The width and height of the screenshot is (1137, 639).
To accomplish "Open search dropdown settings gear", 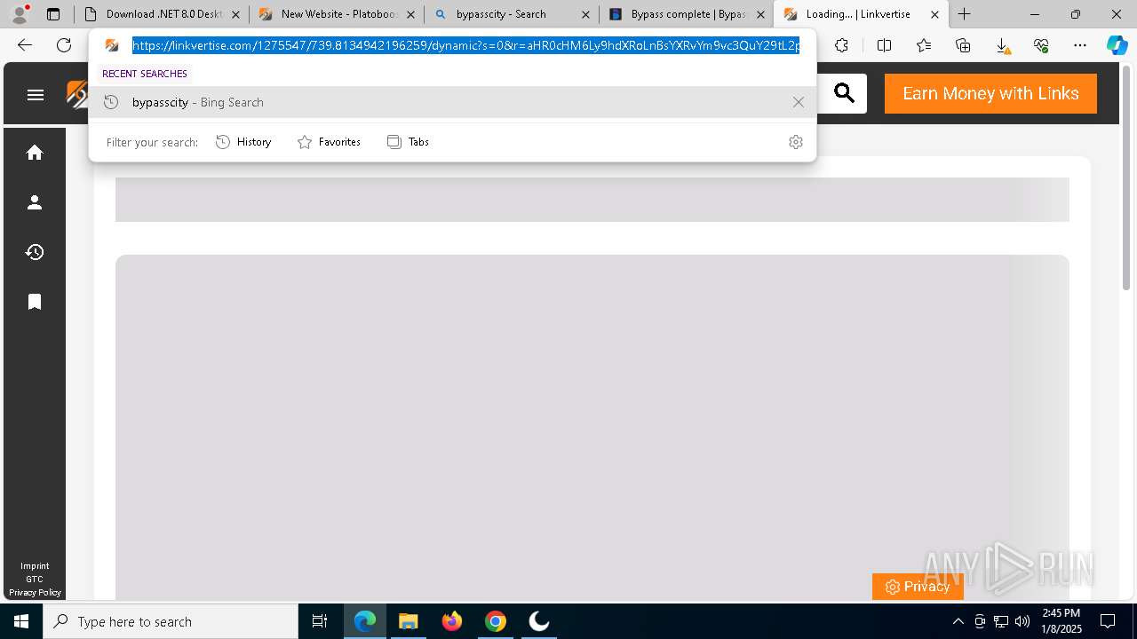I will point(796,142).
